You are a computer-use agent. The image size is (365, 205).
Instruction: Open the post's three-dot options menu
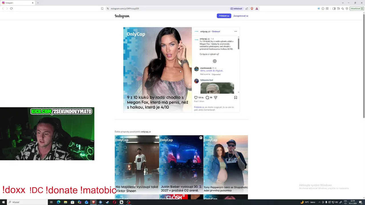click(236, 31)
